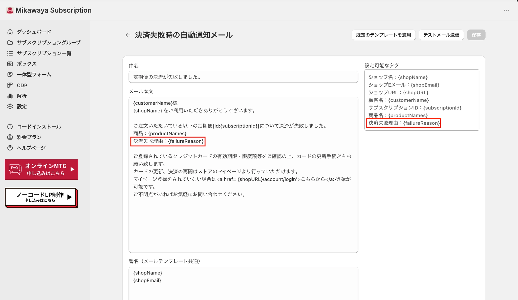518x300 pixels.
Task: Click into the 件名 subject field
Action: pyautogui.click(x=243, y=77)
